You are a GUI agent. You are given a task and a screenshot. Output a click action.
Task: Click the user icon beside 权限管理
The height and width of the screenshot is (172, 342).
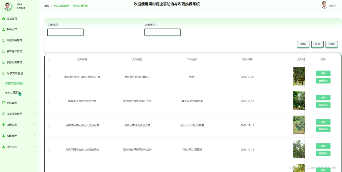pos(4,136)
